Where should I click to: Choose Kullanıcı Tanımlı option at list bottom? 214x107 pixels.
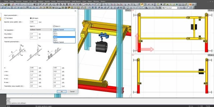(64, 42)
